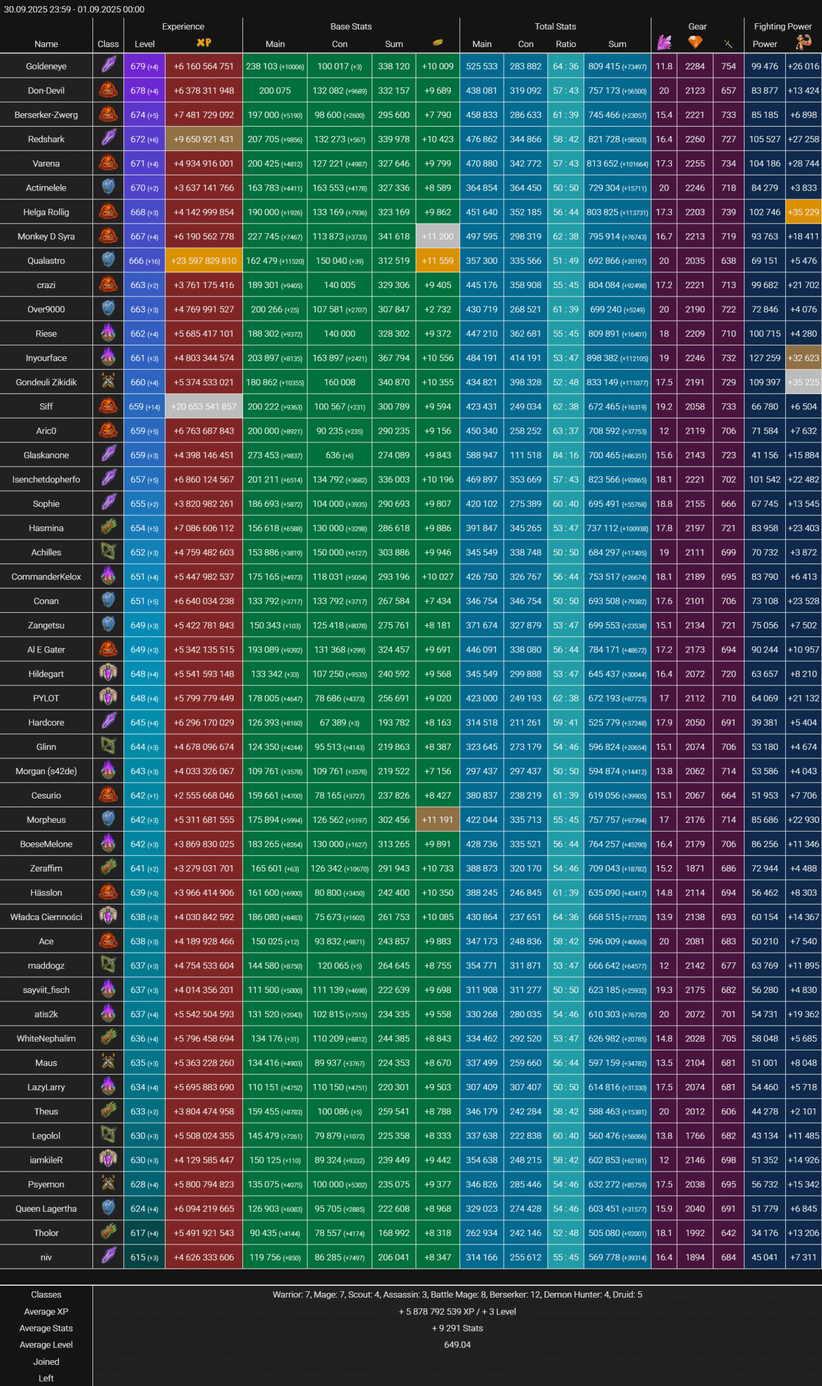Screen dimensions: 822x1386
Task: Select the player name Inyourface
Action: 46,358
